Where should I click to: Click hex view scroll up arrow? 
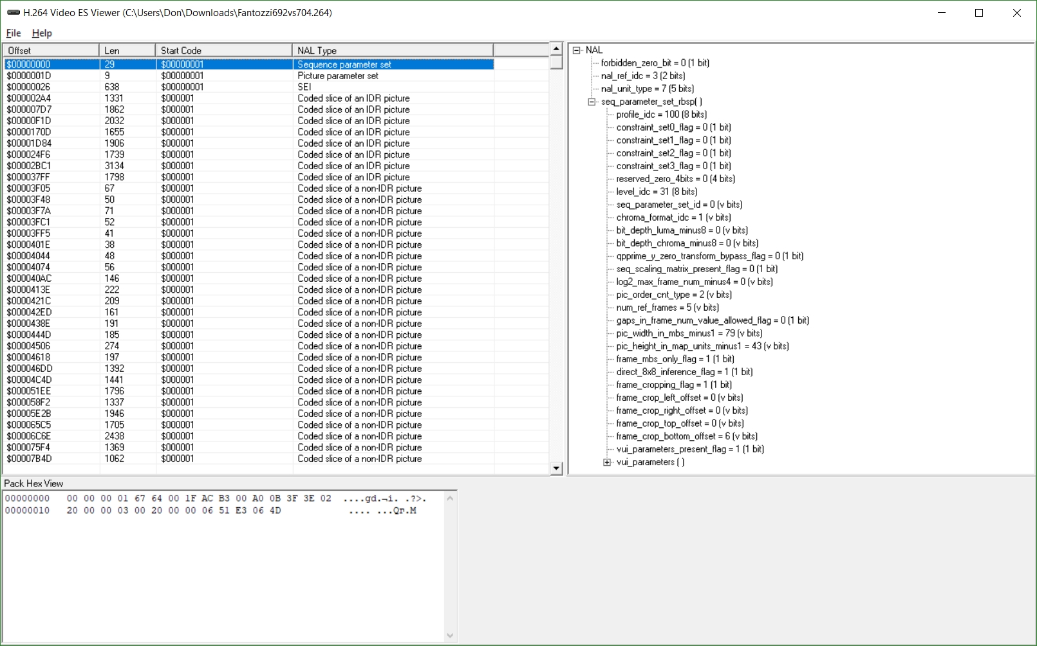450,498
